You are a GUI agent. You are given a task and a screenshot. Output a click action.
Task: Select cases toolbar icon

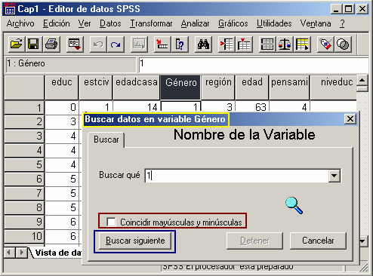(302, 44)
